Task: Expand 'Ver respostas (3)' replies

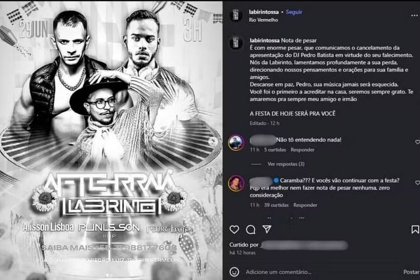Action: (286, 164)
